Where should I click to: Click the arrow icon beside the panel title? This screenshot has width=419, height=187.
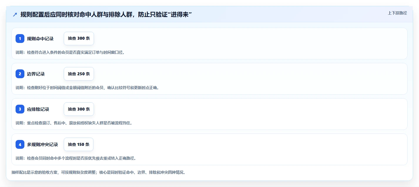click(15, 15)
